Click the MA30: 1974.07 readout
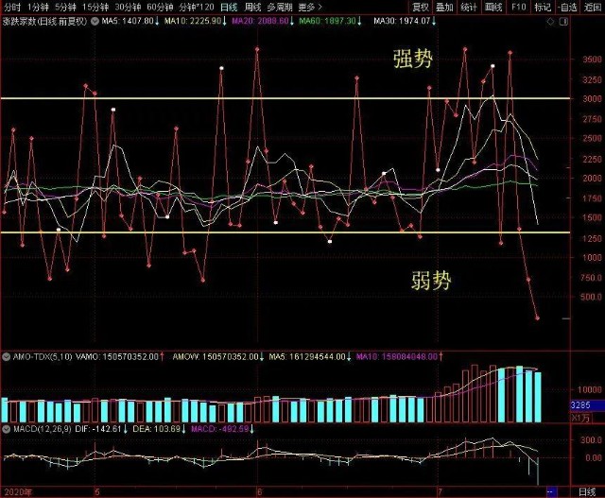This screenshot has width=605, height=498. [x=402, y=21]
